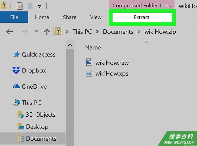Go back with the back arrow
This screenshot has width=197, height=146.
(x=9, y=32)
